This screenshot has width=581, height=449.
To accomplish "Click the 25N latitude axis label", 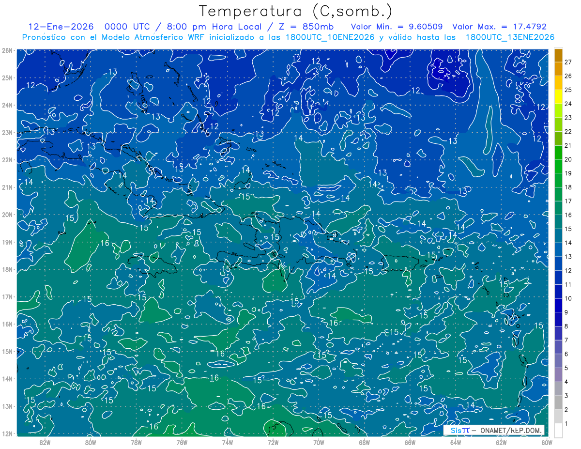I will (7, 77).
